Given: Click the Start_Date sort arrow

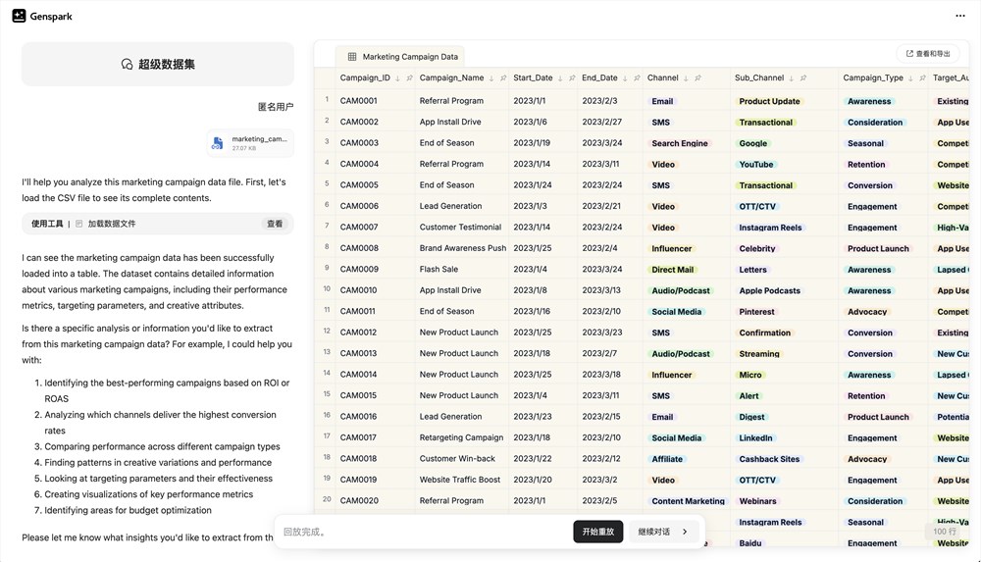Looking at the screenshot, I should point(561,78).
